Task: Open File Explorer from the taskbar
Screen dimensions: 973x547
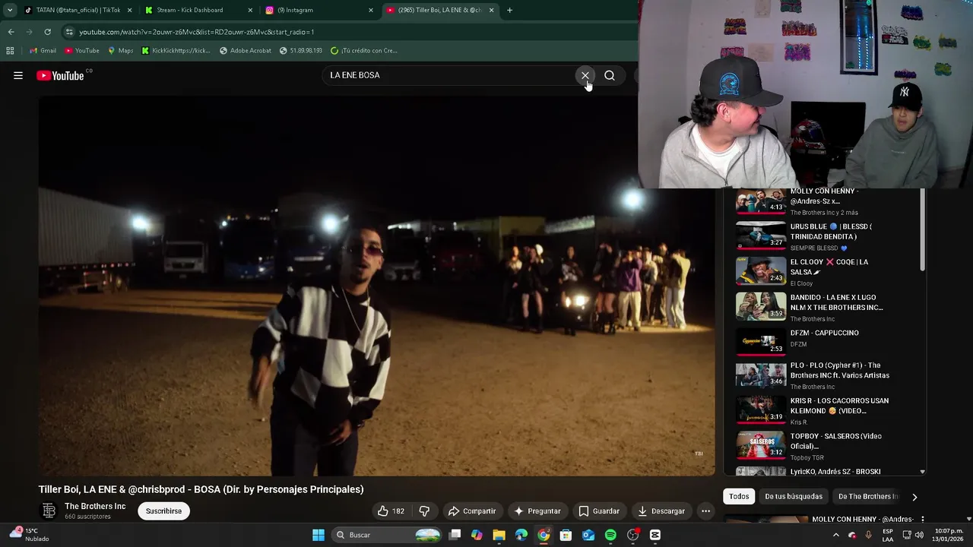Action: click(499, 535)
